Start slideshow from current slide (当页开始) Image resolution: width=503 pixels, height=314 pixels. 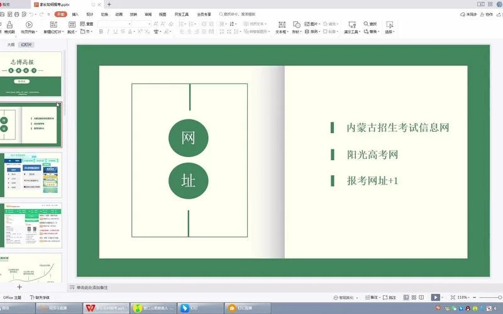[29, 28]
